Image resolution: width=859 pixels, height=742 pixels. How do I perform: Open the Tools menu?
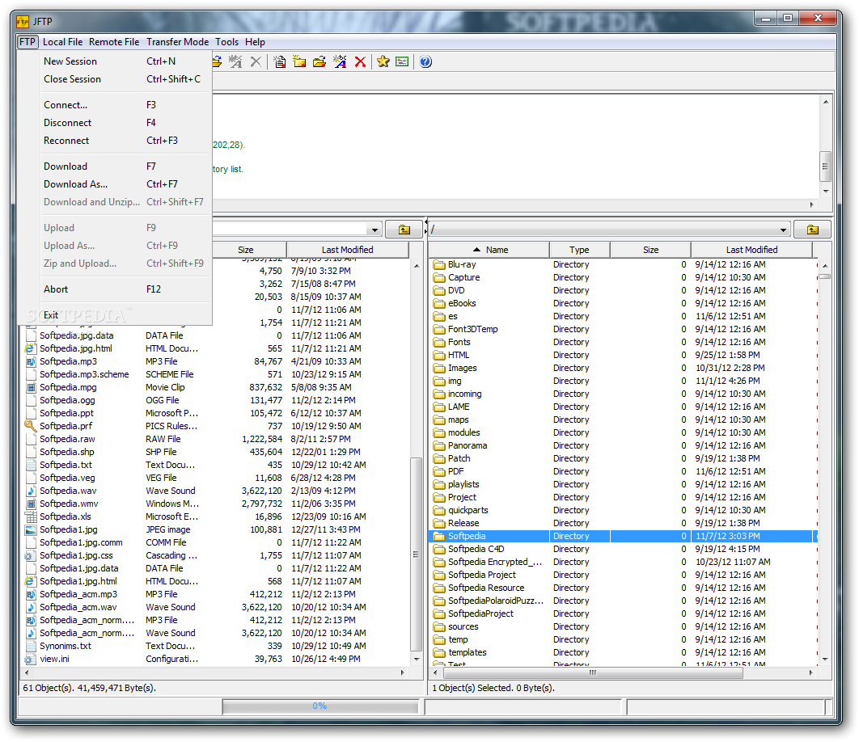226,42
